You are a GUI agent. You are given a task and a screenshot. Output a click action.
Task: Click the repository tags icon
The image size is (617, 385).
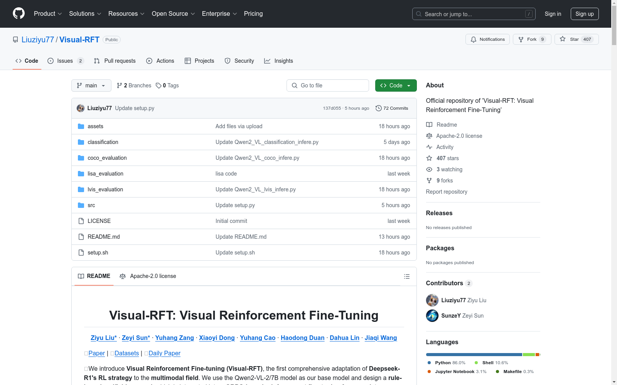[158, 85]
